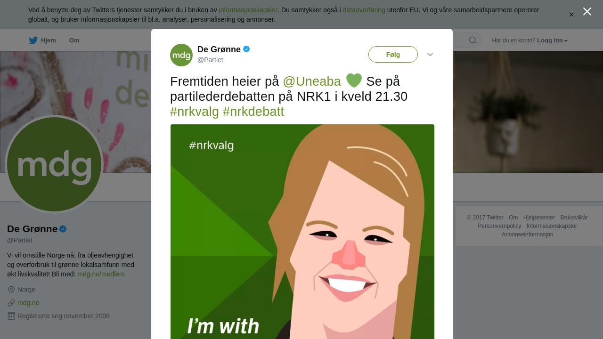Close the tweet overlay with large X
This screenshot has width=603, height=339.
[x=587, y=11]
